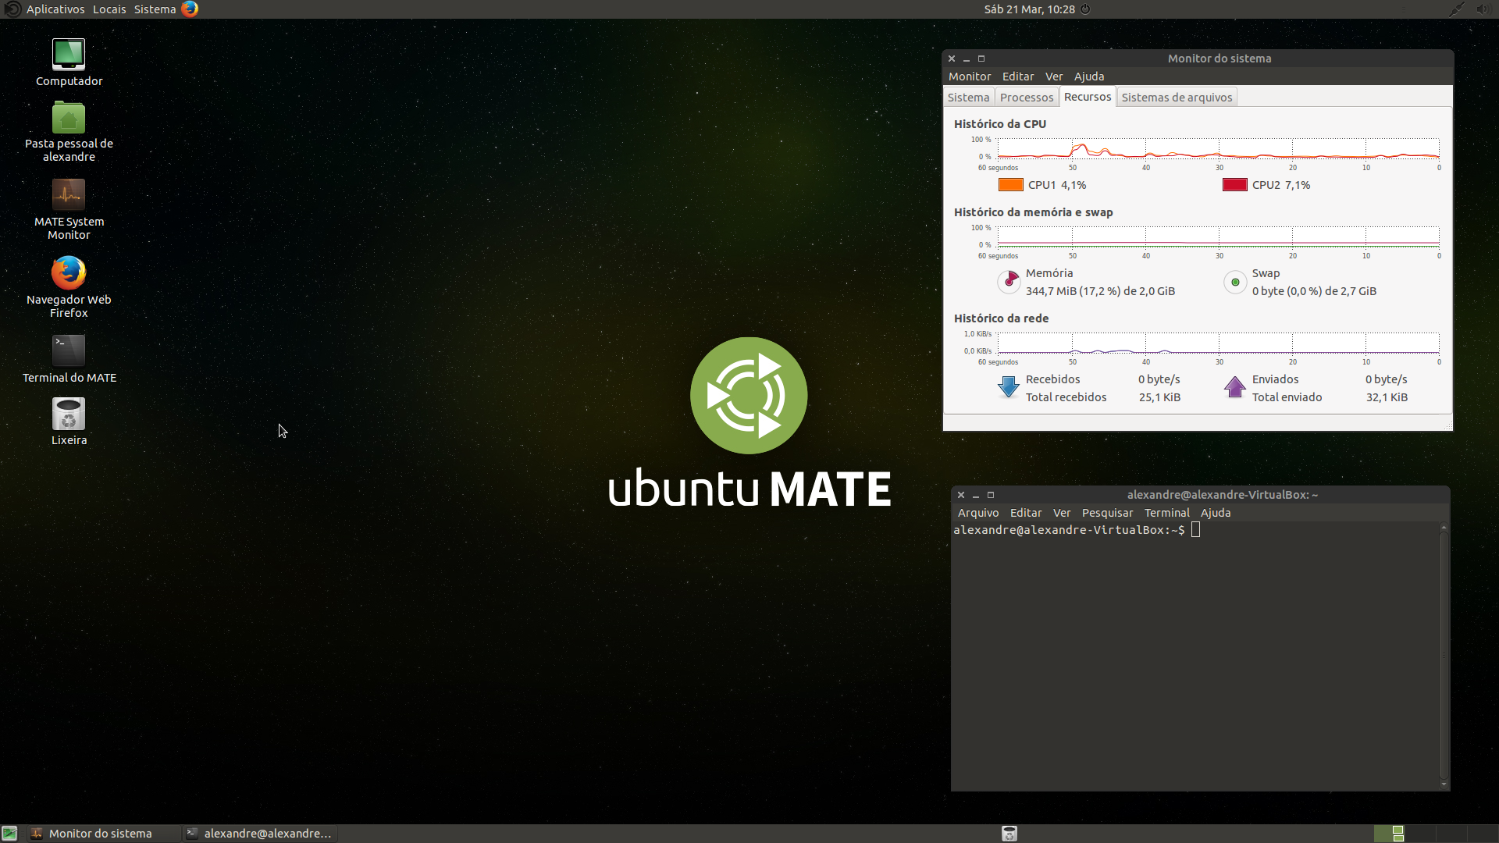This screenshot has height=843, width=1499.
Task: Click the terminal vertical scrollbar track
Action: pos(1444,656)
